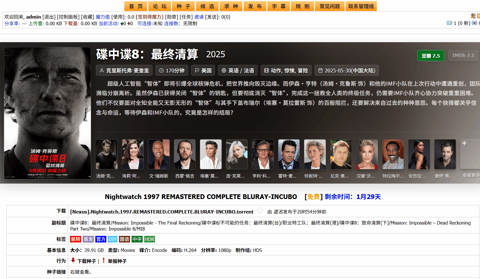Click the 举报种子 report link
This screenshot has height=279, width=480.
point(117,261)
